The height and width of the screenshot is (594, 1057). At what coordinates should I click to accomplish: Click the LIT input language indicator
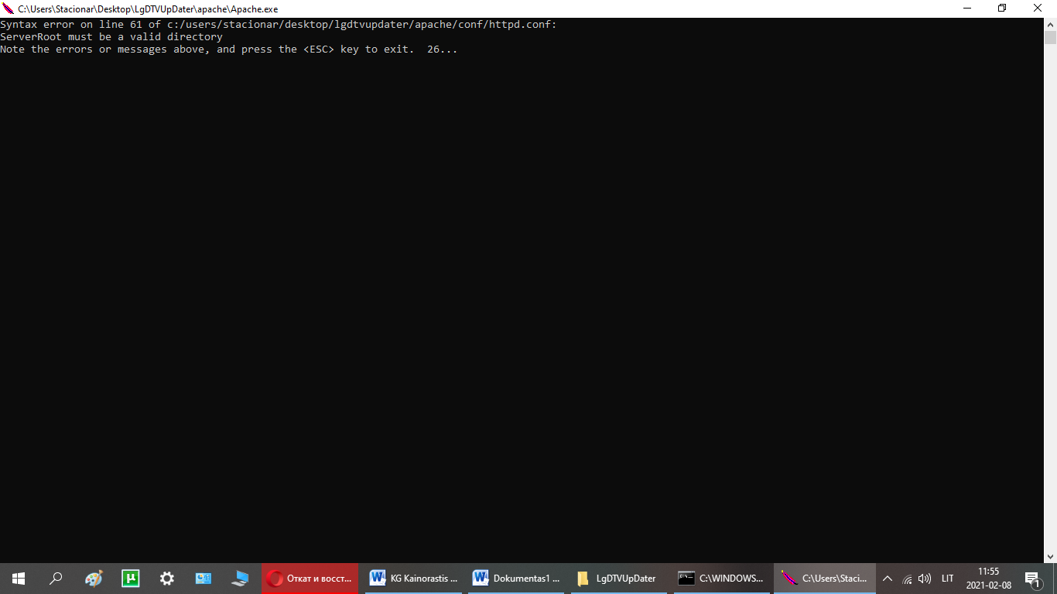(x=948, y=579)
